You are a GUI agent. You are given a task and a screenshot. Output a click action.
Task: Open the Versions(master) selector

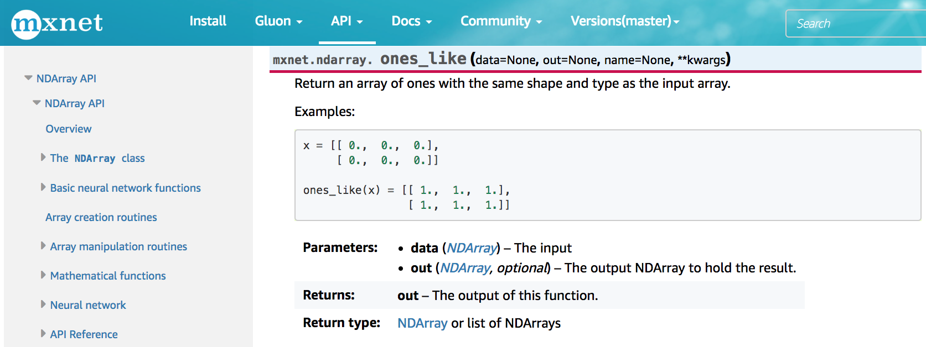624,21
